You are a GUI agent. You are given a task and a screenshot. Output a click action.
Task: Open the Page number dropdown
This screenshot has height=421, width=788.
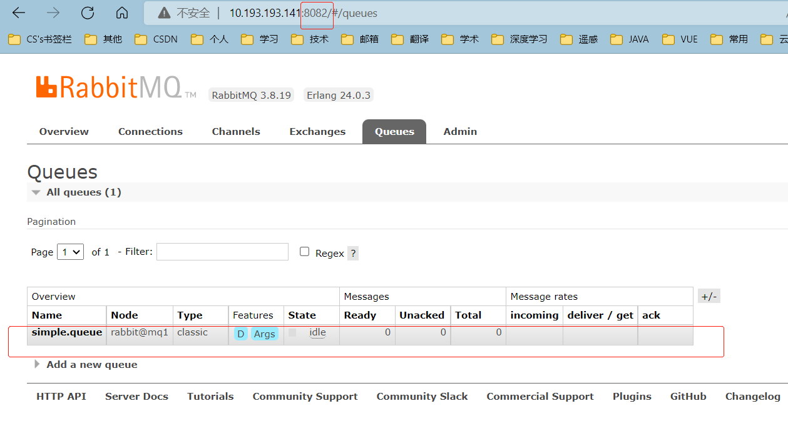point(70,252)
